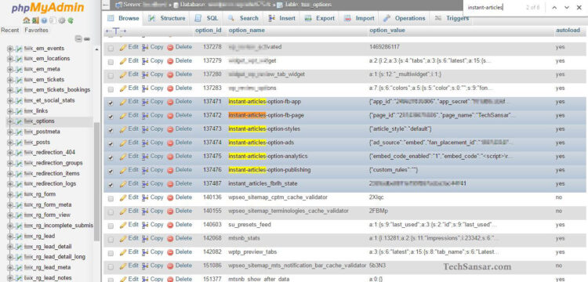Sort by option_id column header
The height and width of the screenshot is (282, 588).
208,31
